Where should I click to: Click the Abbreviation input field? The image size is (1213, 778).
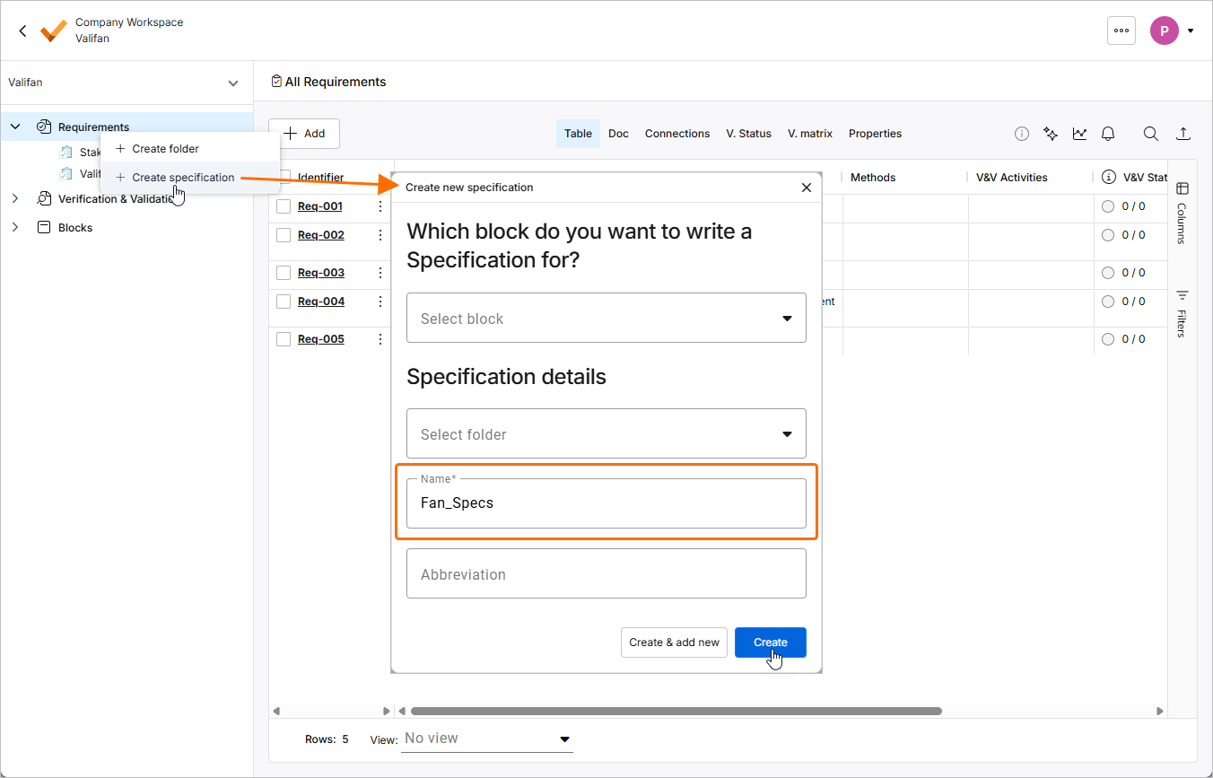tap(606, 573)
